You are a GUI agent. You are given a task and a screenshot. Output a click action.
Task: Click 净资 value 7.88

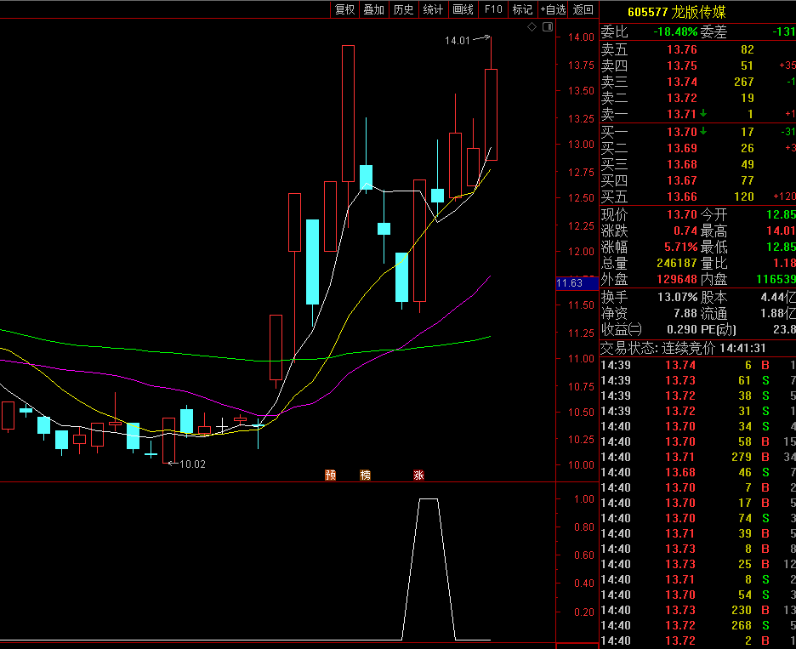pyautogui.click(x=685, y=313)
